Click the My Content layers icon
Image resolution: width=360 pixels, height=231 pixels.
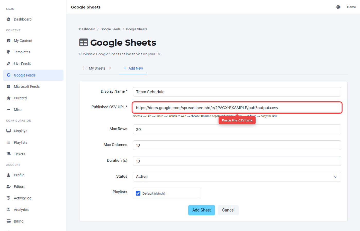click(x=8, y=41)
